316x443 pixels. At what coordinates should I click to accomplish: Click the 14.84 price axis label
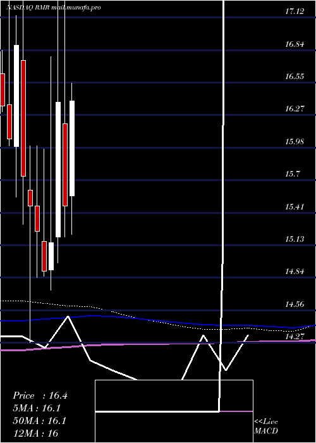pos(295,271)
